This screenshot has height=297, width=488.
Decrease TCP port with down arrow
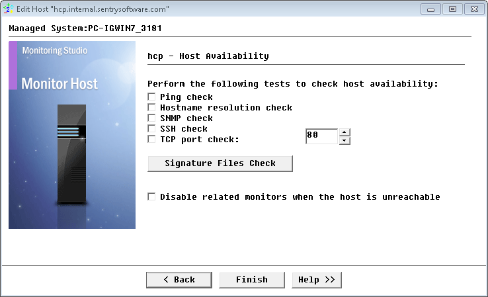[x=345, y=140]
